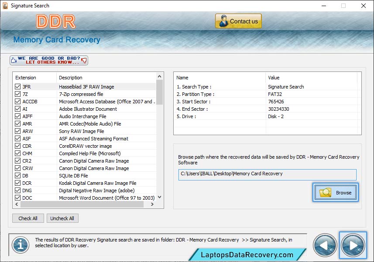The image size is (374, 262).
Task: Toggle the ACCDB extension checkbox
Action: click(17, 101)
